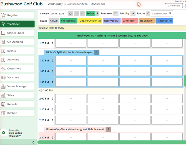Jump to Saturday 19
Screen dimensions: 186x145
pyautogui.click(x=127, y=14)
